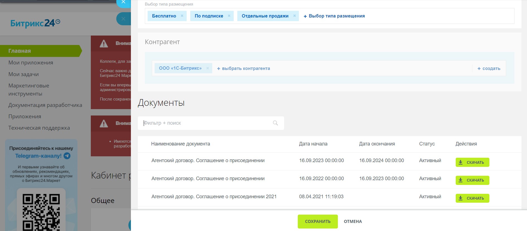Click end date 16.09.2024 00:00:00
The image size is (527, 231).
pyautogui.click(x=382, y=160)
